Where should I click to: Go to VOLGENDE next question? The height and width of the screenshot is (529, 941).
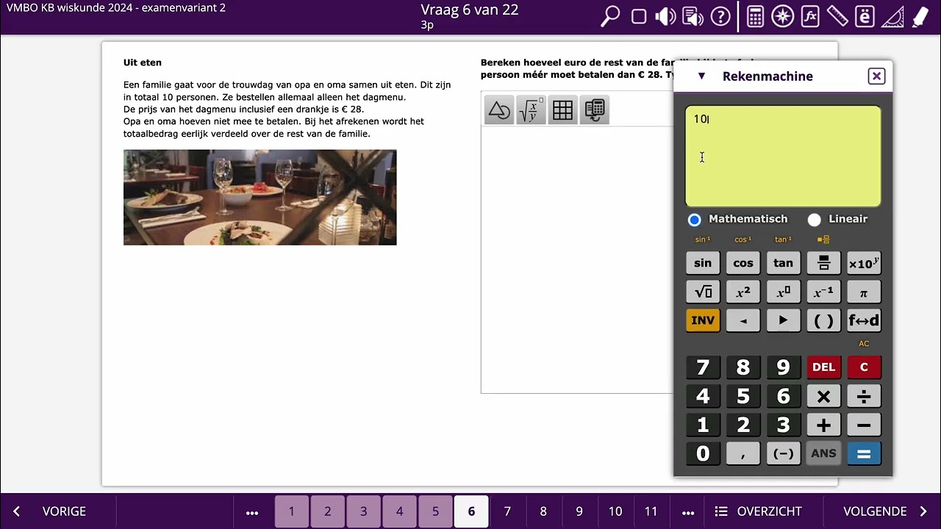885,511
